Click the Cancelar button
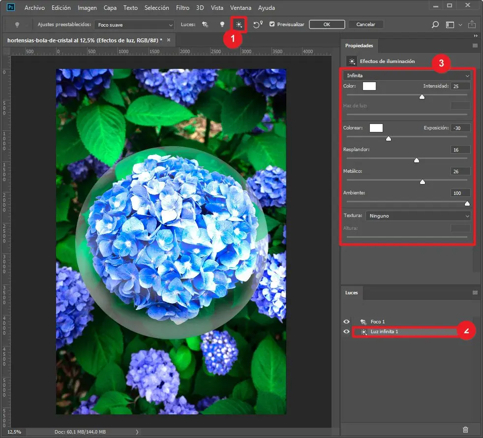This screenshot has width=483, height=438. 365,24
